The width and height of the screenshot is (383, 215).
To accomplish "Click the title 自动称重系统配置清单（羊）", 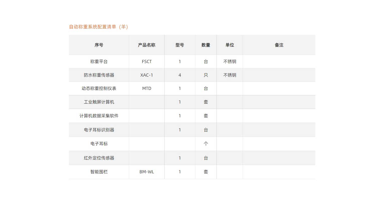I will coord(99,27).
